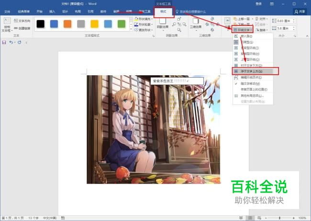Toggle 3-D on/off center icon

pos(212,24)
